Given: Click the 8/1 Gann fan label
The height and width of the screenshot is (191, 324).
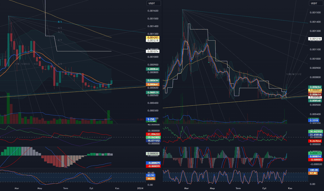Looking at the screenshot, I should [x=60, y=22].
